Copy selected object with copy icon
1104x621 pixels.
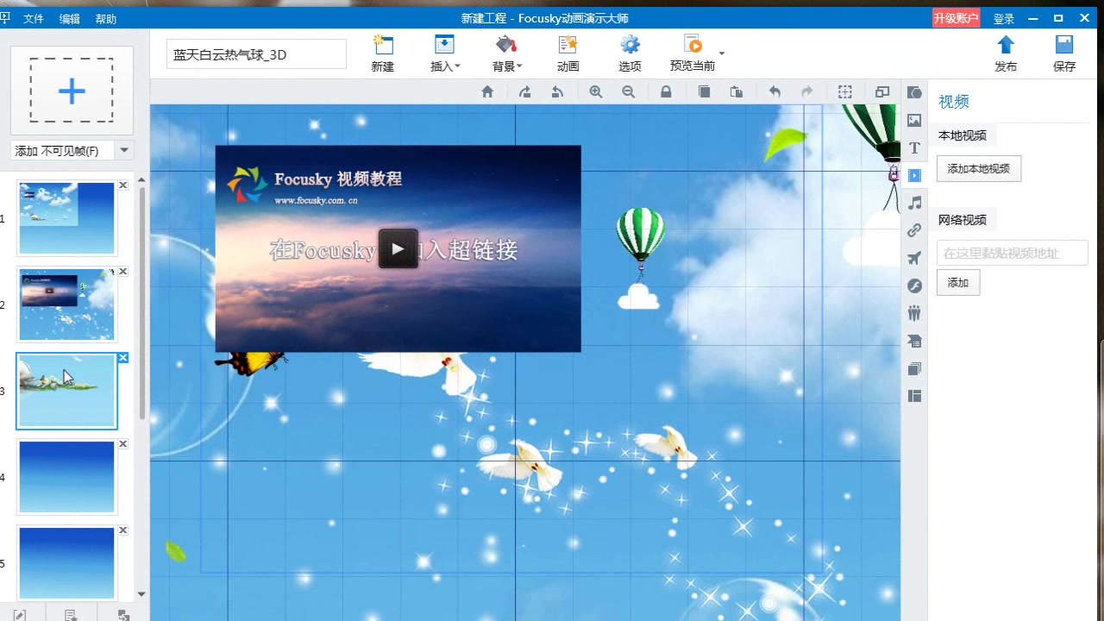[705, 92]
